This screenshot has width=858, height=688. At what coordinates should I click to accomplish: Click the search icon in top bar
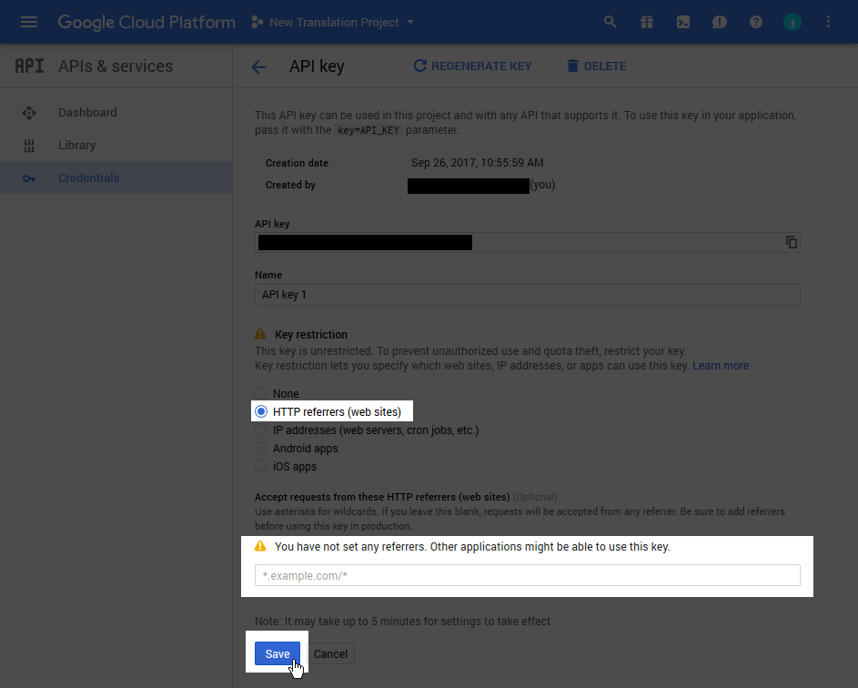pyautogui.click(x=610, y=22)
